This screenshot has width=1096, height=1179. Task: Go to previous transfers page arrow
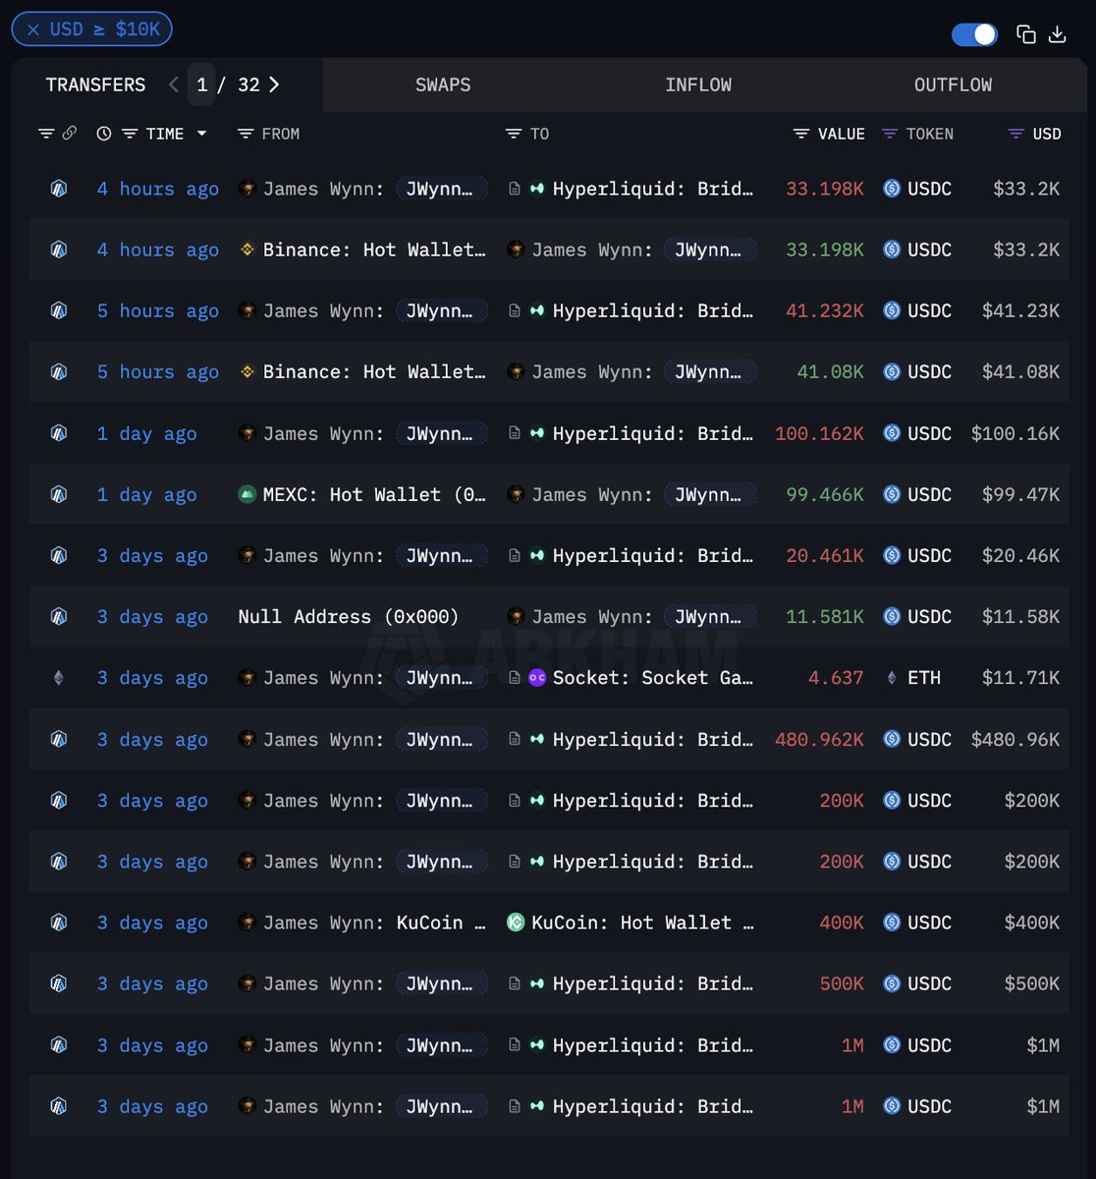174,84
